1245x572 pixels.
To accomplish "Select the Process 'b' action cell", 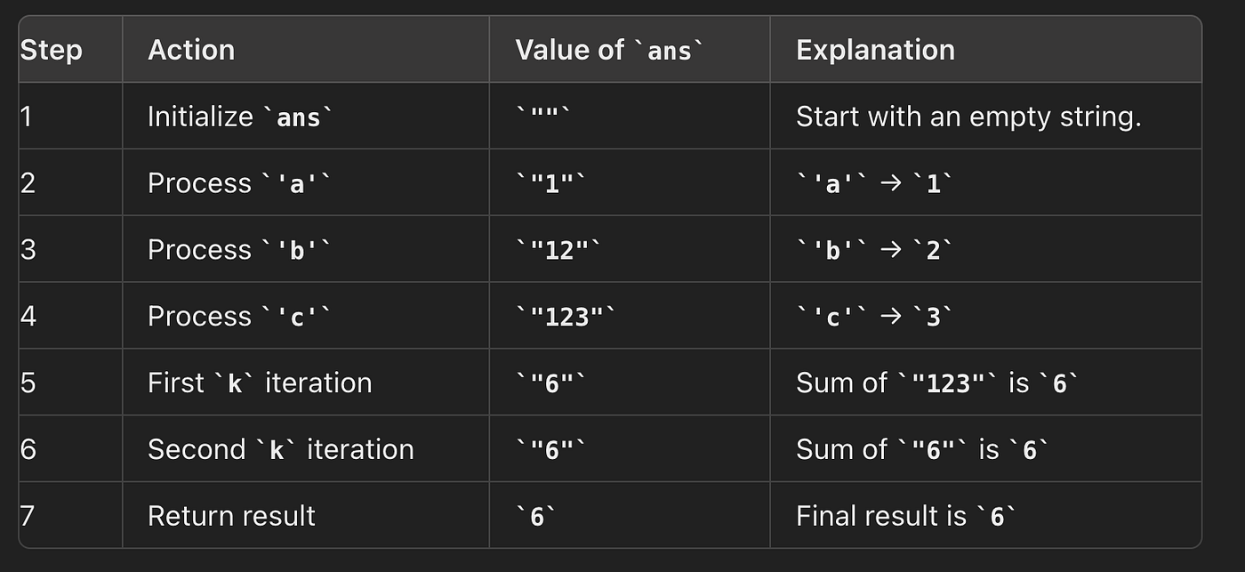I will click(x=238, y=250).
